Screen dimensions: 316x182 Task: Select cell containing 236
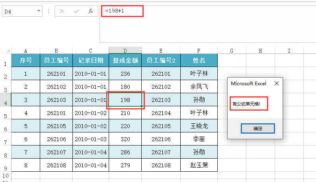coord(125,73)
